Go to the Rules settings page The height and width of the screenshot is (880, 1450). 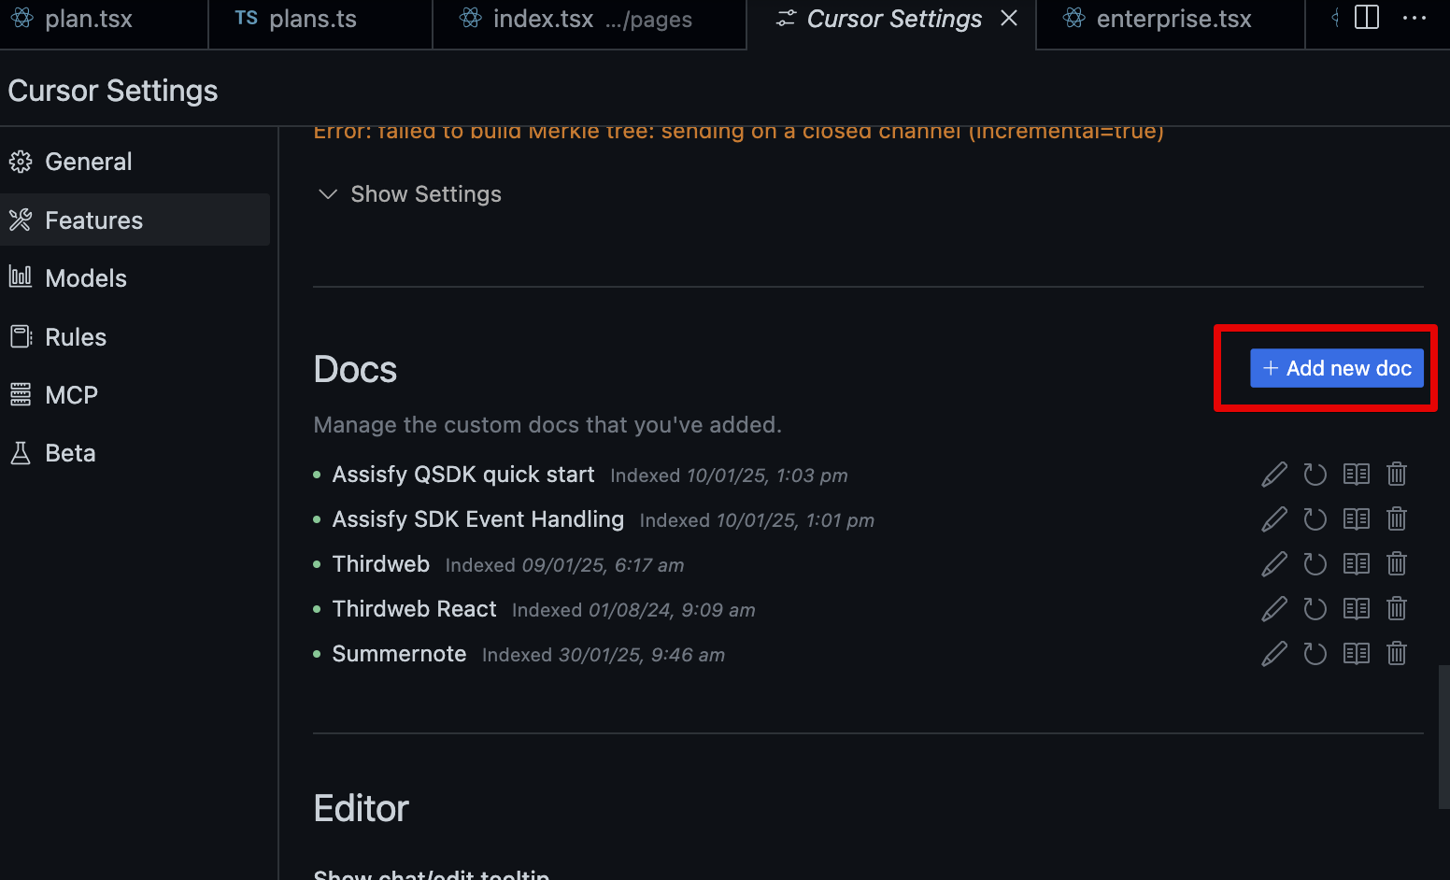point(75,337)
